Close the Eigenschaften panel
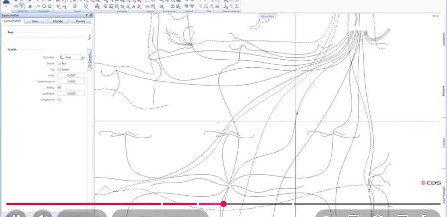447x217 pixels. pyautogui.click(x=91, y=15)
